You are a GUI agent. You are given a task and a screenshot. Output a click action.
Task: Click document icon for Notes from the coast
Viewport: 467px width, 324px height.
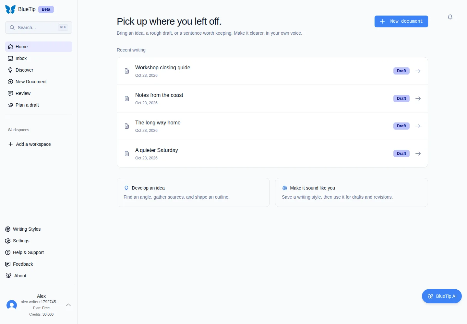coord(127,98)
